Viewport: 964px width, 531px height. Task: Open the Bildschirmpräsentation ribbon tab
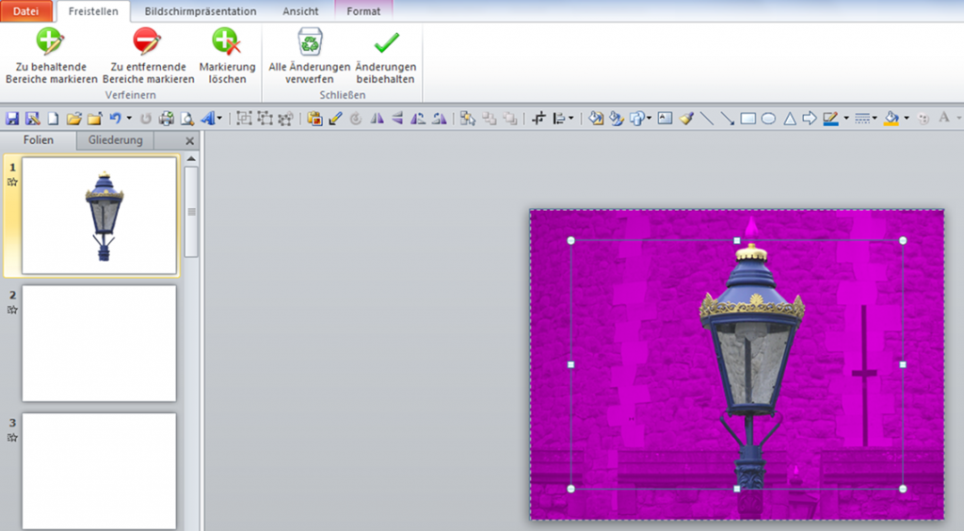pyautogui.click(x=201, y=11)
